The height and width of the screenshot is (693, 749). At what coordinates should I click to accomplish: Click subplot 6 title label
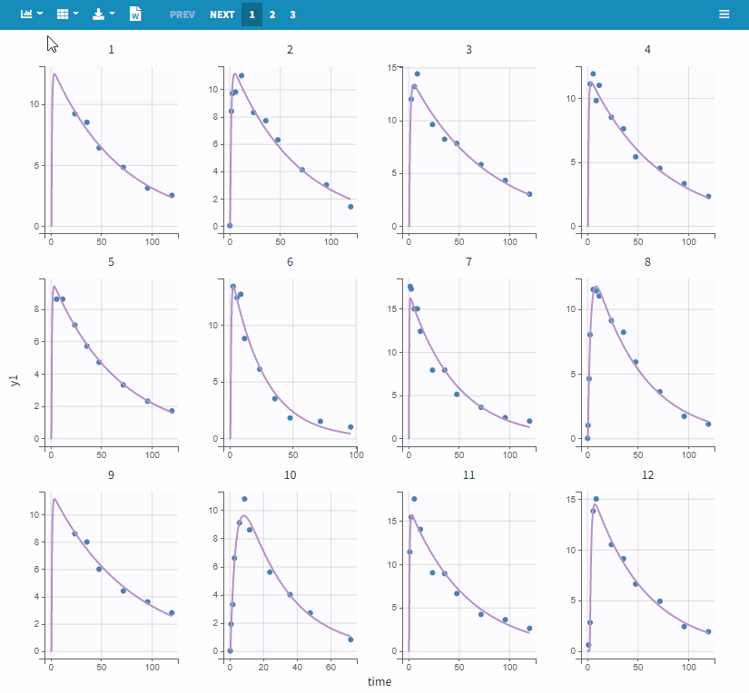click(290, 262)
